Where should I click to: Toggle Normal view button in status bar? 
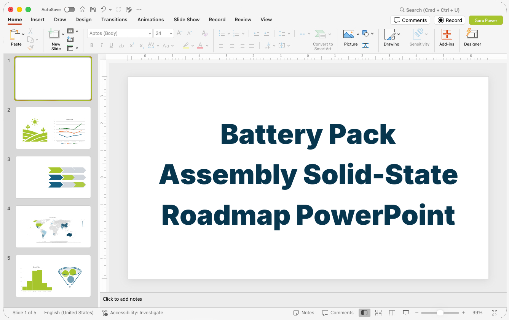coord(364,312)
